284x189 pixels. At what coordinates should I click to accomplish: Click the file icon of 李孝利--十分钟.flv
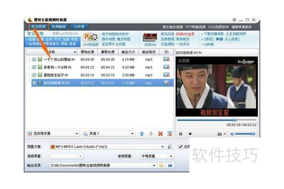[40, 67]
